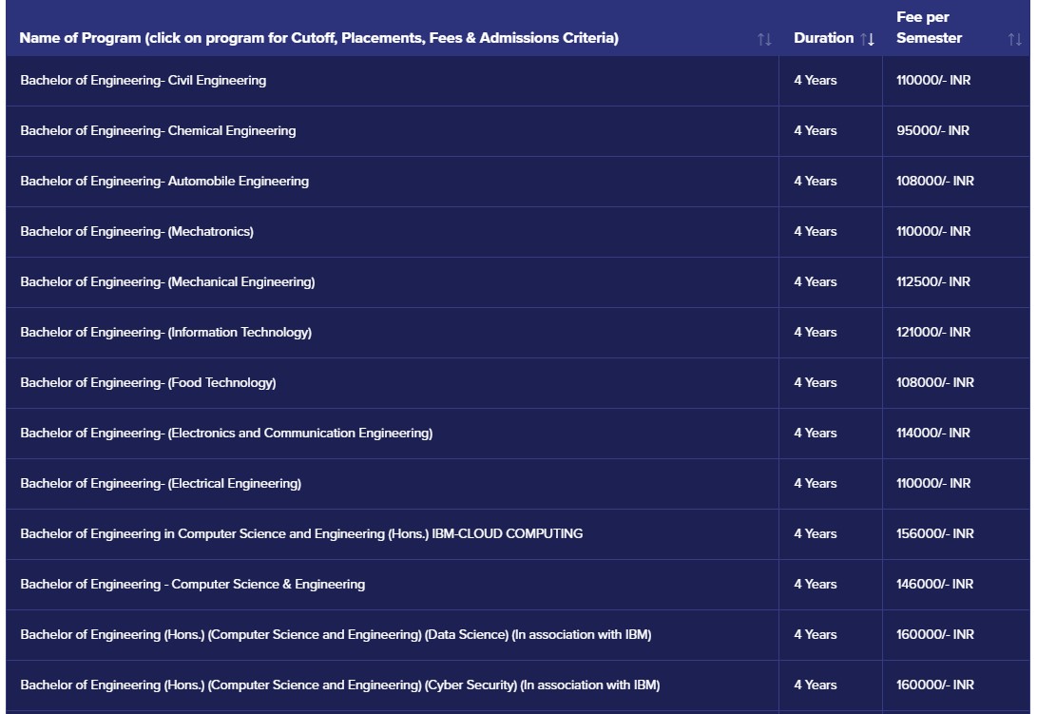The height and width of the screenshot is (714, 1037).
Task: Open the IBM-CLOUD COMPUTING Hons. program
Action: (301, 534)
